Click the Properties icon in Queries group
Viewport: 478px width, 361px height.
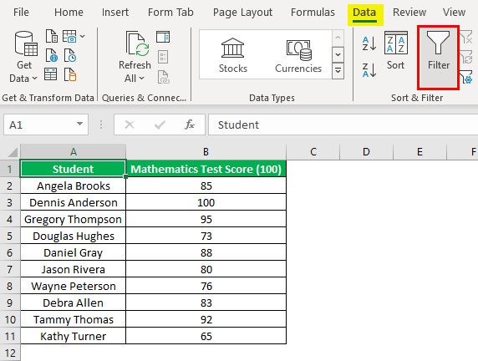[x=163, y=57]
